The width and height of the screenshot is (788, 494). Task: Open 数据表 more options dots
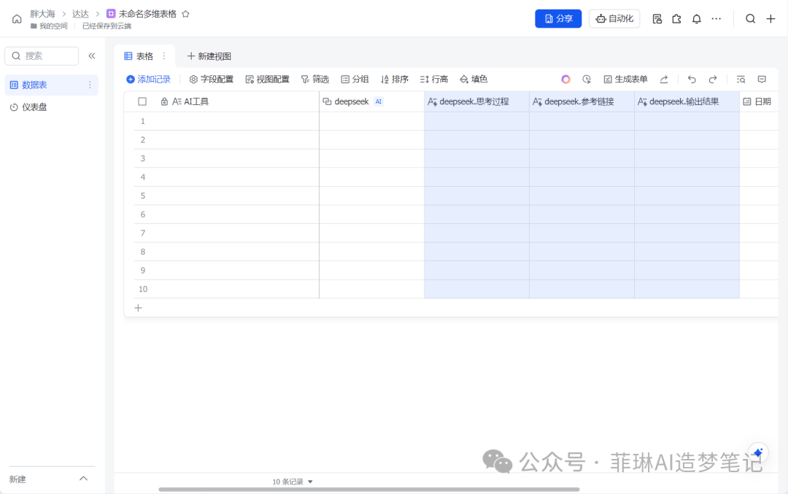[90, 85]
